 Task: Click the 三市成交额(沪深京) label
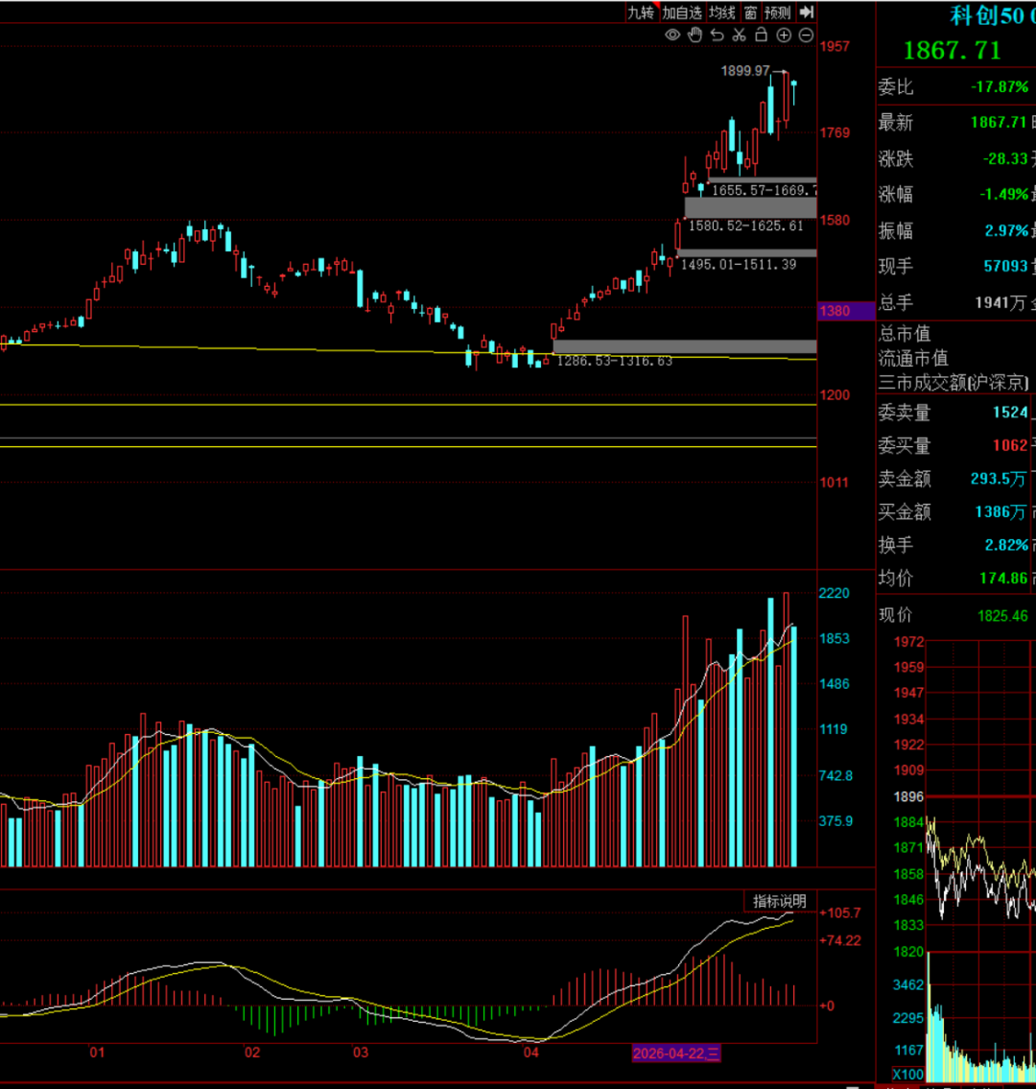[x=954, y=383]
